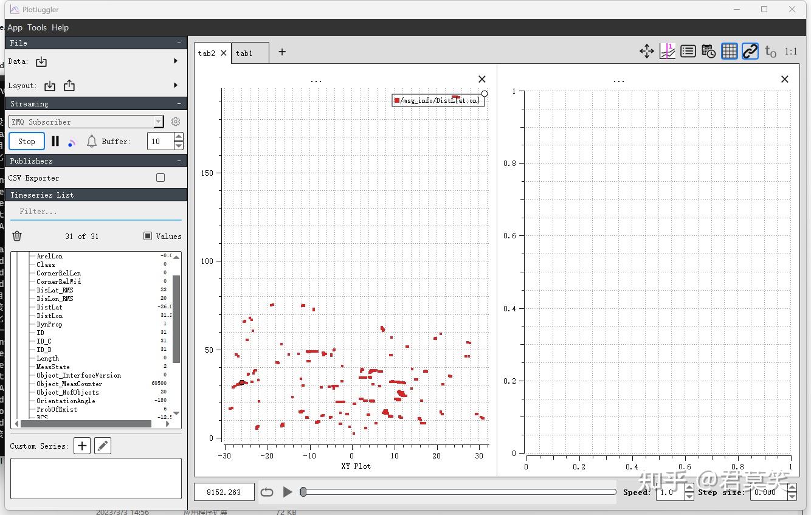Click the streaming activity indicator icon

(x=72, y=142)
